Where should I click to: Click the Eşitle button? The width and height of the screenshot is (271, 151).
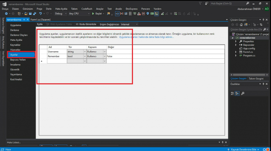click(40, 24)
